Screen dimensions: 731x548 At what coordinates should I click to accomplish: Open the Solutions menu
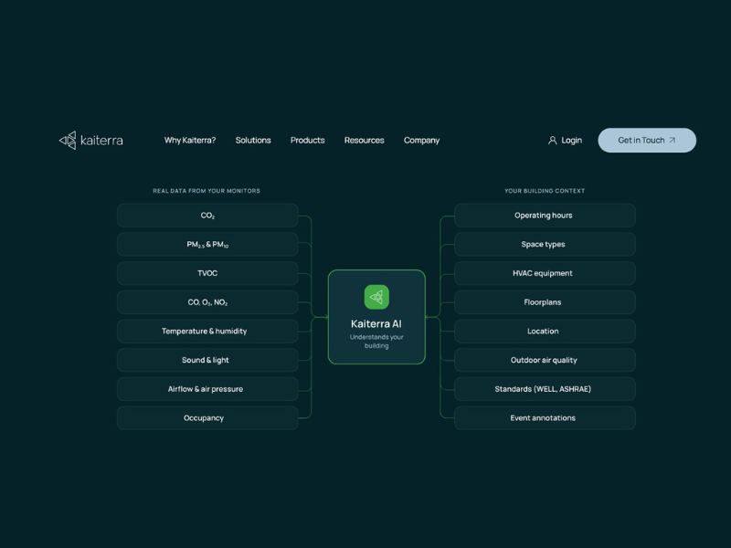pyautogui.click(x=253, y=141)
